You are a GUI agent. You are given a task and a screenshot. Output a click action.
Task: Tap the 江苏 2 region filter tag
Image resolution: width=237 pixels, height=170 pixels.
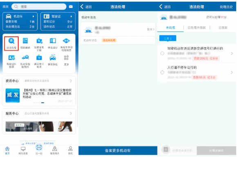coord(168,38)
